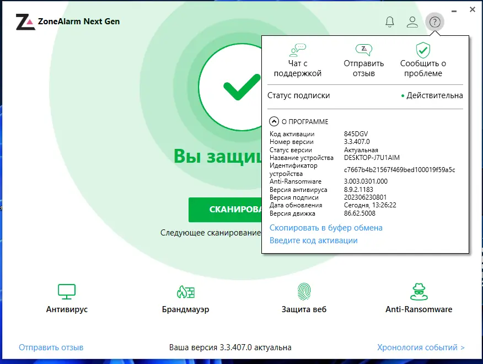483x364 pixels.
Task: Open the Защита веб label
Action: pos(304,309)
